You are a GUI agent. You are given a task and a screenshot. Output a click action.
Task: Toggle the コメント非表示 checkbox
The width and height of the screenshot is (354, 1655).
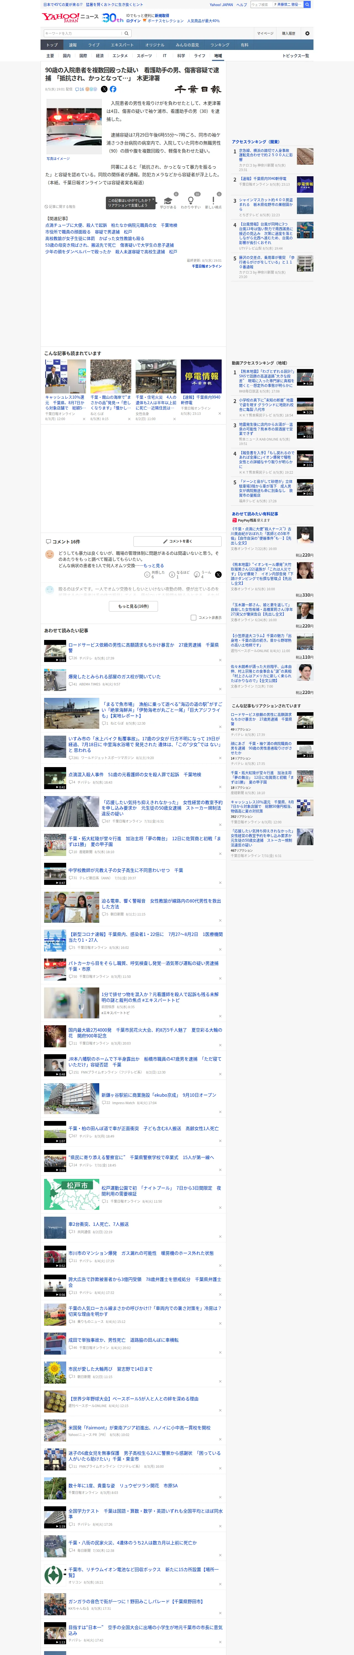tap(193, 617)
